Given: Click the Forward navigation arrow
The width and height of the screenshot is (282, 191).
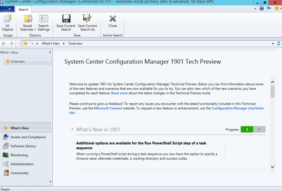Looking at the screenshot, I should [x=11, y=43].
